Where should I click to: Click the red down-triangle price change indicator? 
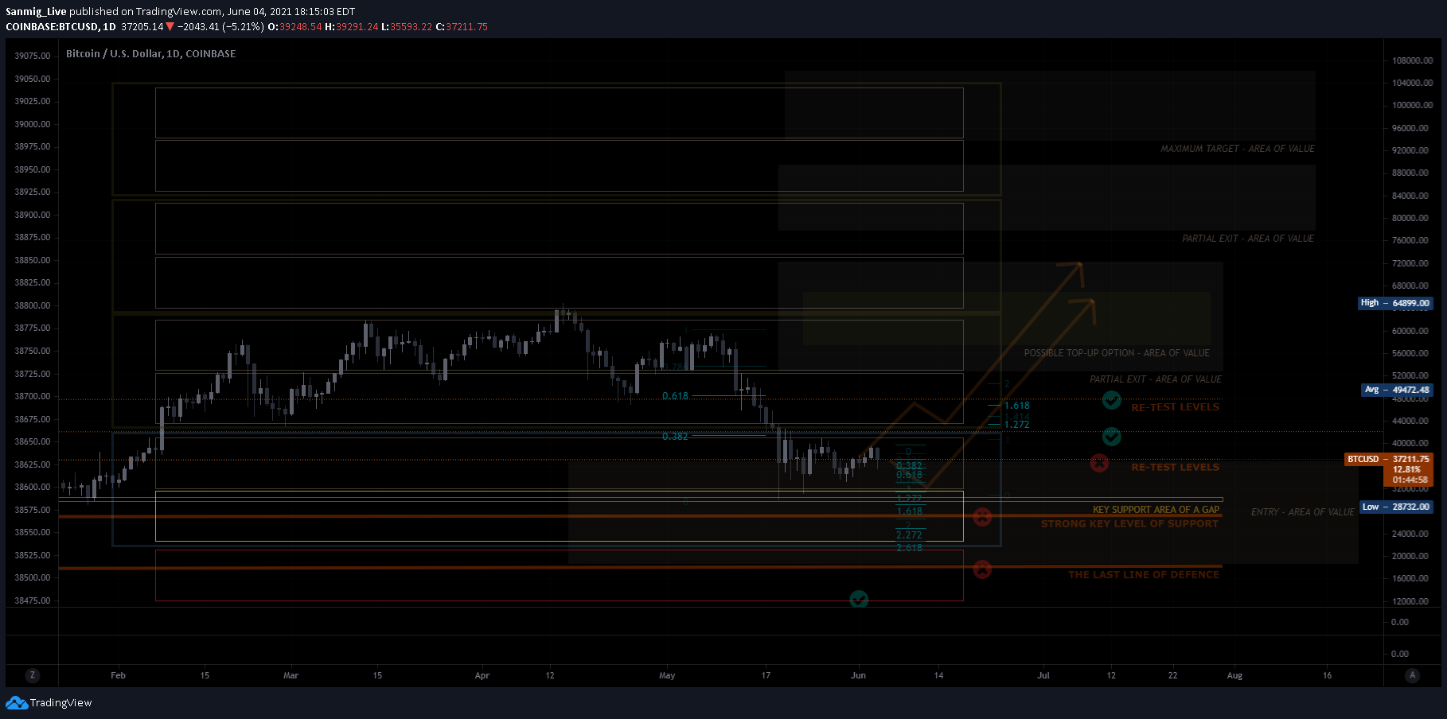click(170, 27)
